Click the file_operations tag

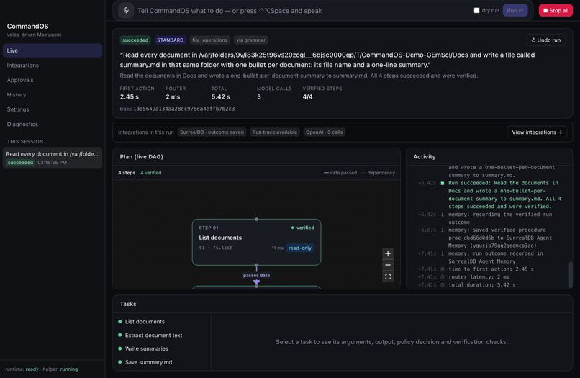tap(209, 40)
